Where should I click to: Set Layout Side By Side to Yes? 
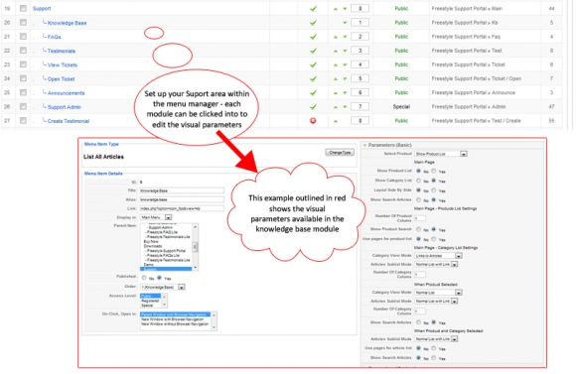pyautogui.click(x=434, y=190)
